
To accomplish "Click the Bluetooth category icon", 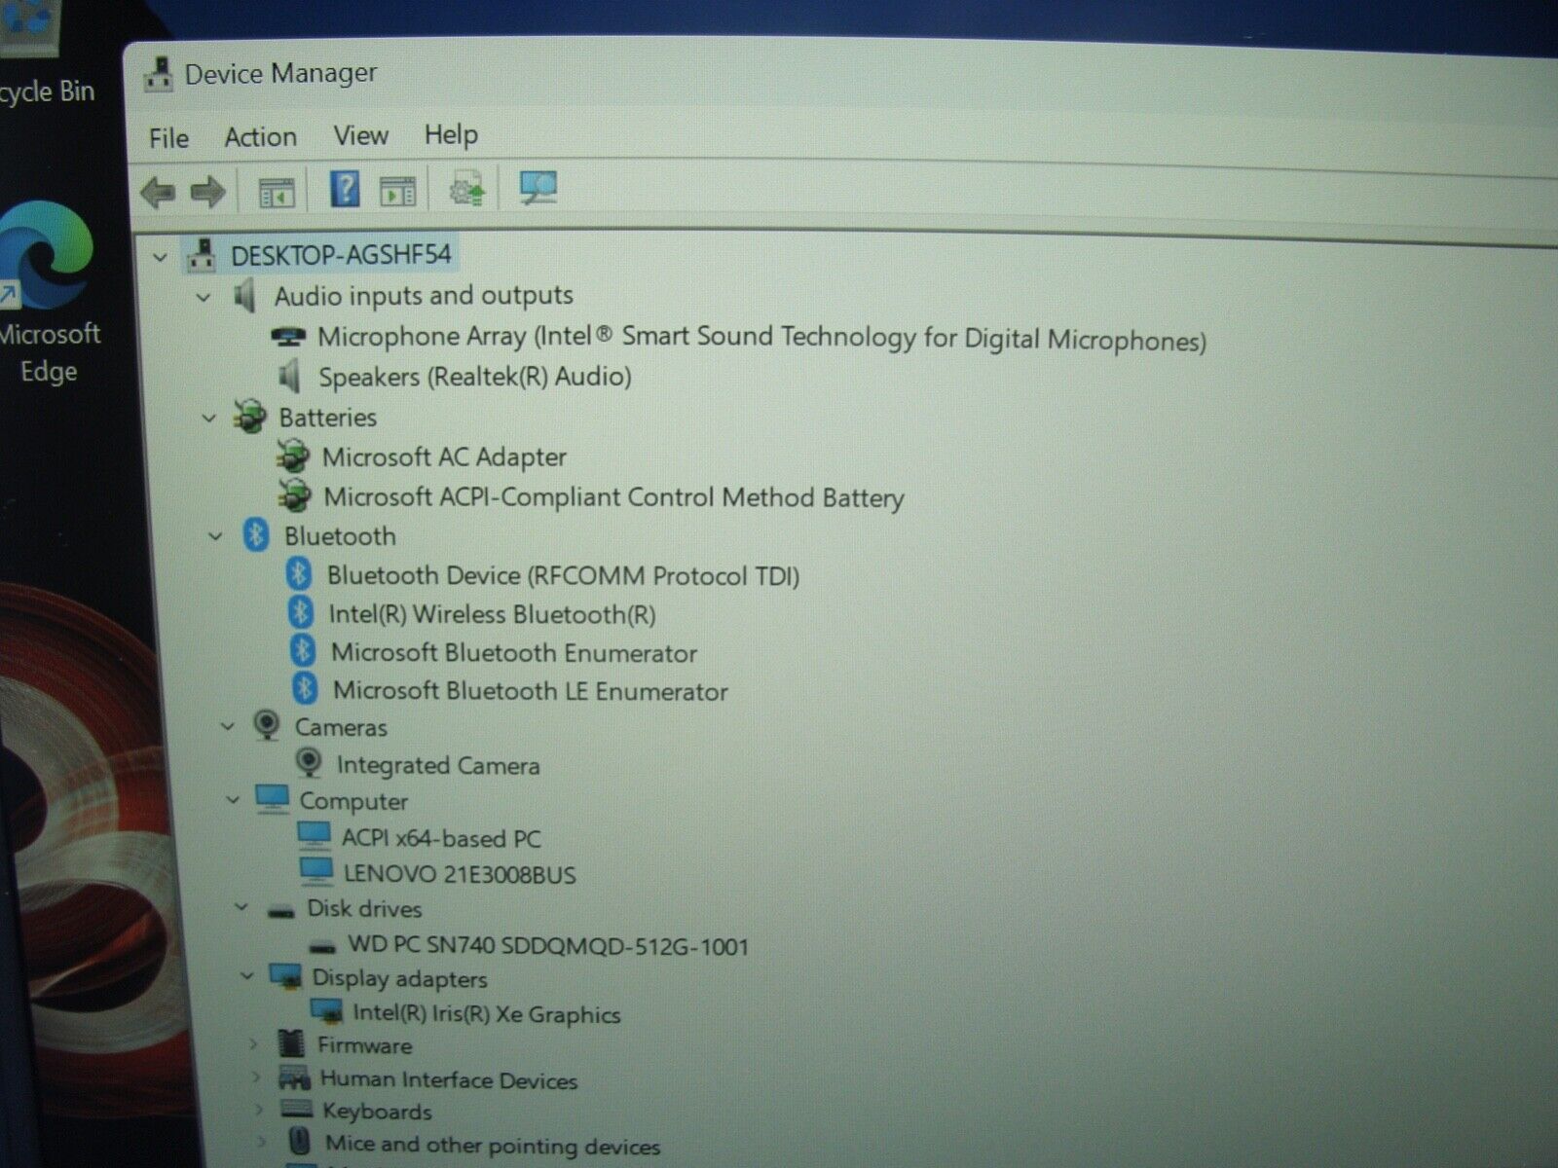I will [x=256, y=535].
